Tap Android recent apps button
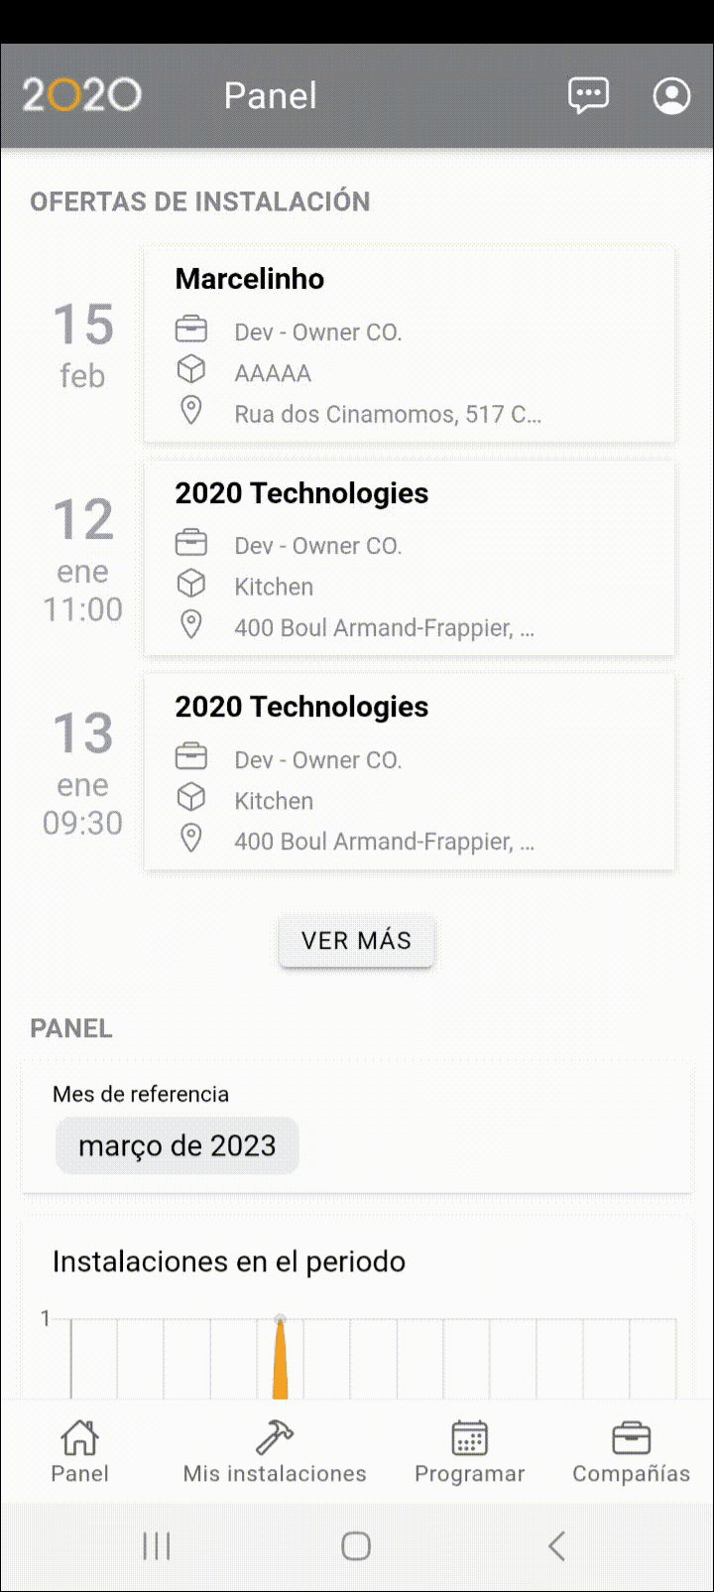Viewport: 714px width, 1592px height. click(x=157, y=1545)
